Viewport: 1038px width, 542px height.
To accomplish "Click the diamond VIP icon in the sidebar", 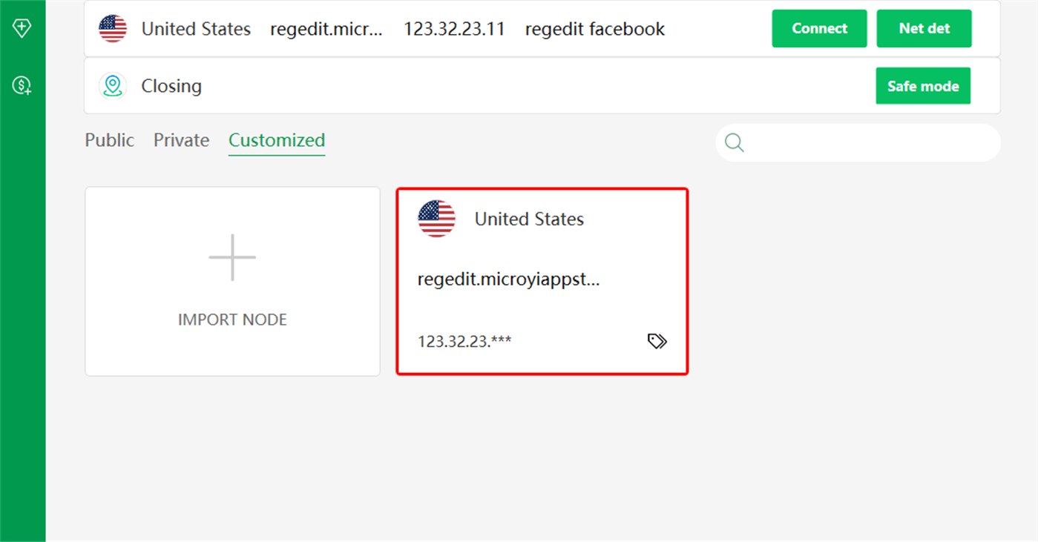I will [x=22, y=27].
